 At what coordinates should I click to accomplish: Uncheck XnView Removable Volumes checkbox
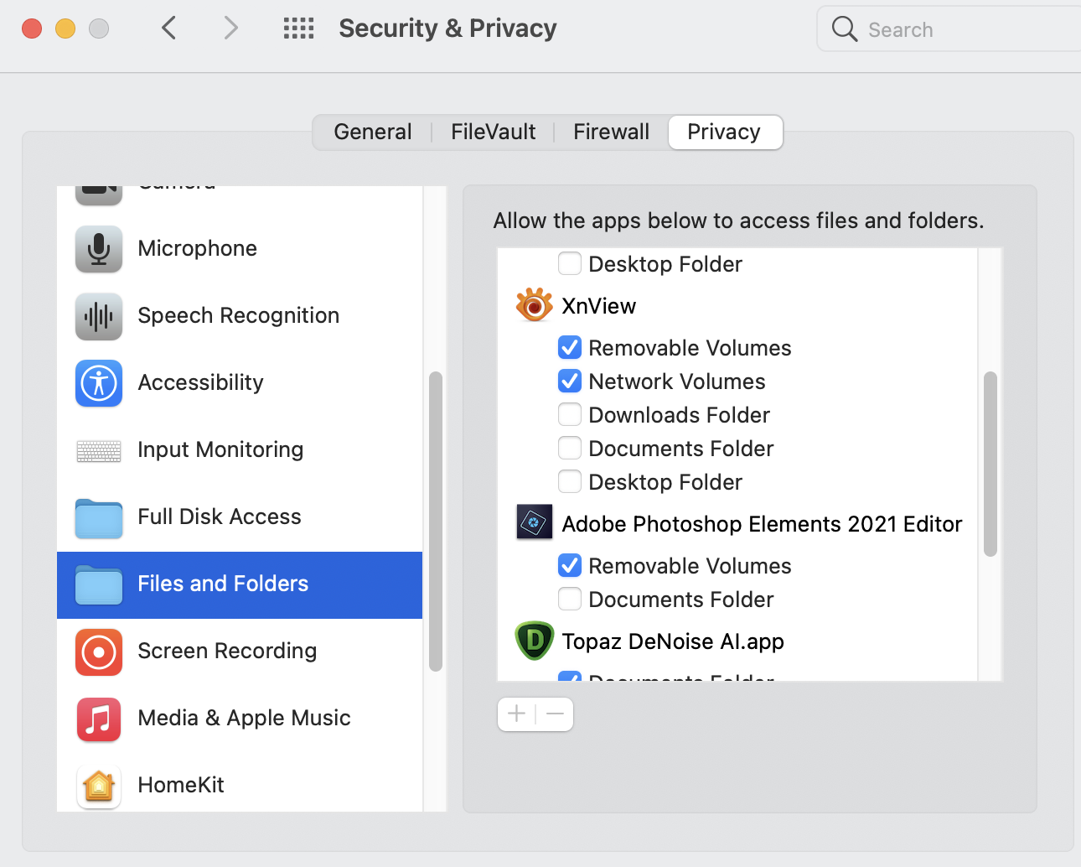click(570, 347)
